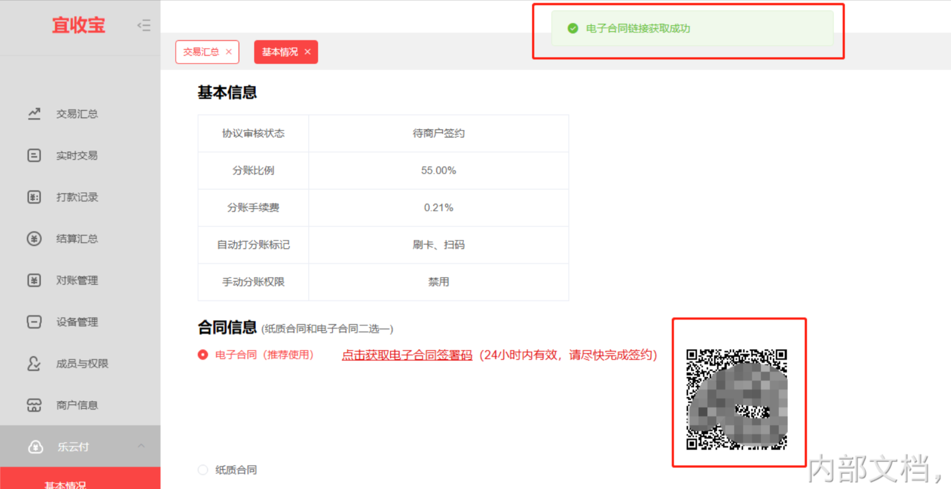Navigate to 对账管理 in the sidebar
The image size is (951, 489).
77,280
